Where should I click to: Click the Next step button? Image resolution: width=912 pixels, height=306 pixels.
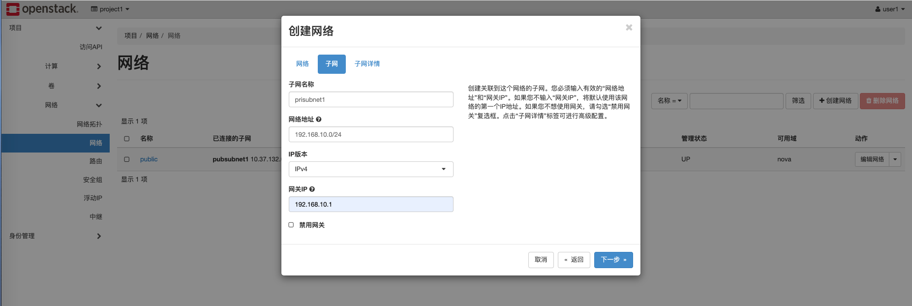tap(613, 260)
